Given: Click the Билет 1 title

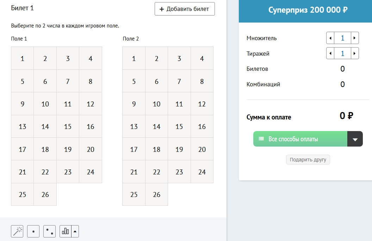Looking at the screenshot, I should [22, 8].
